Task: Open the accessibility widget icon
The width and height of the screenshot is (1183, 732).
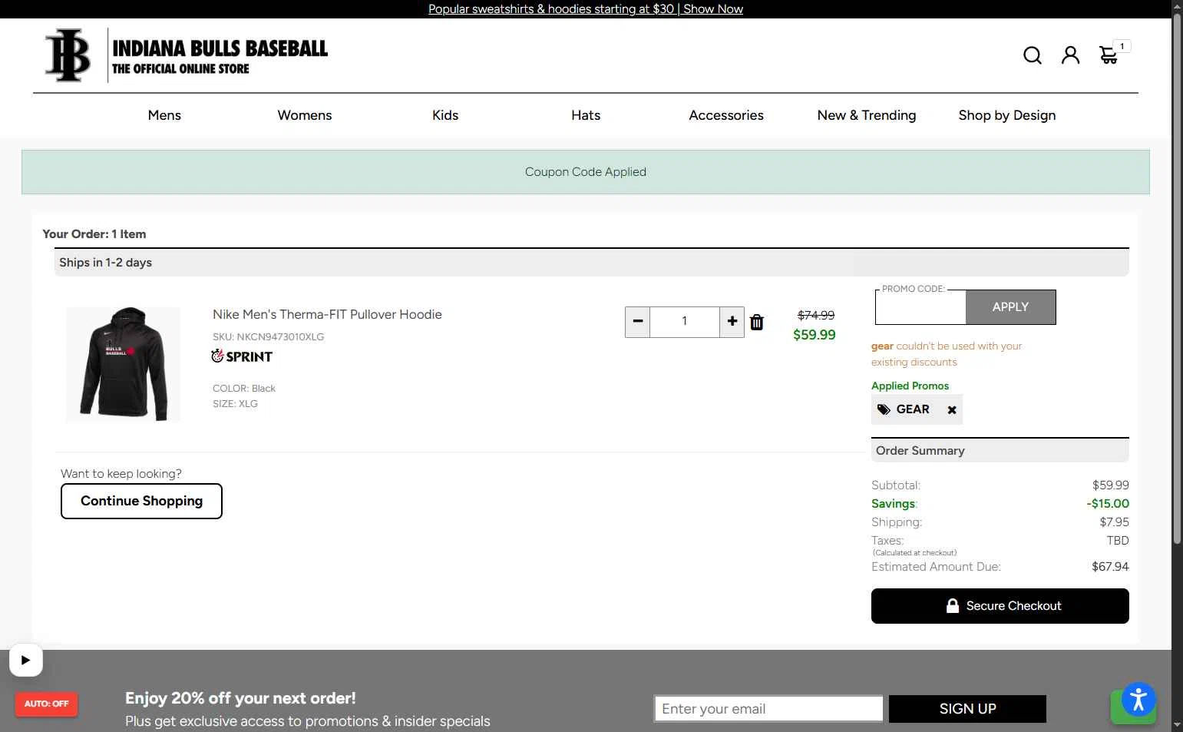Action: 1138,699
